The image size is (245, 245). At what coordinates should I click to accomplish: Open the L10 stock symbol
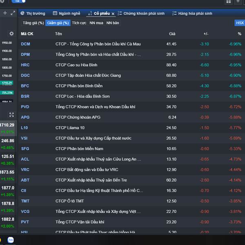(24, 128)
